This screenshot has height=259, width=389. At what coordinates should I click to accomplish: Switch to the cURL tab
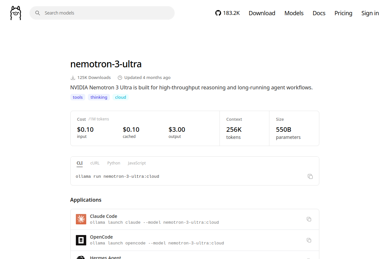click(95, 163)
